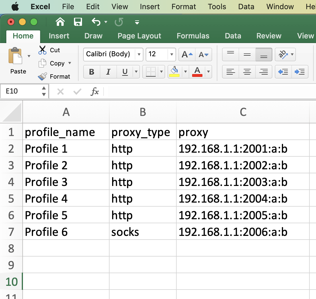Open the Paste options dropdown arrow
Screen dimensions: 316x299
(29, 56)
